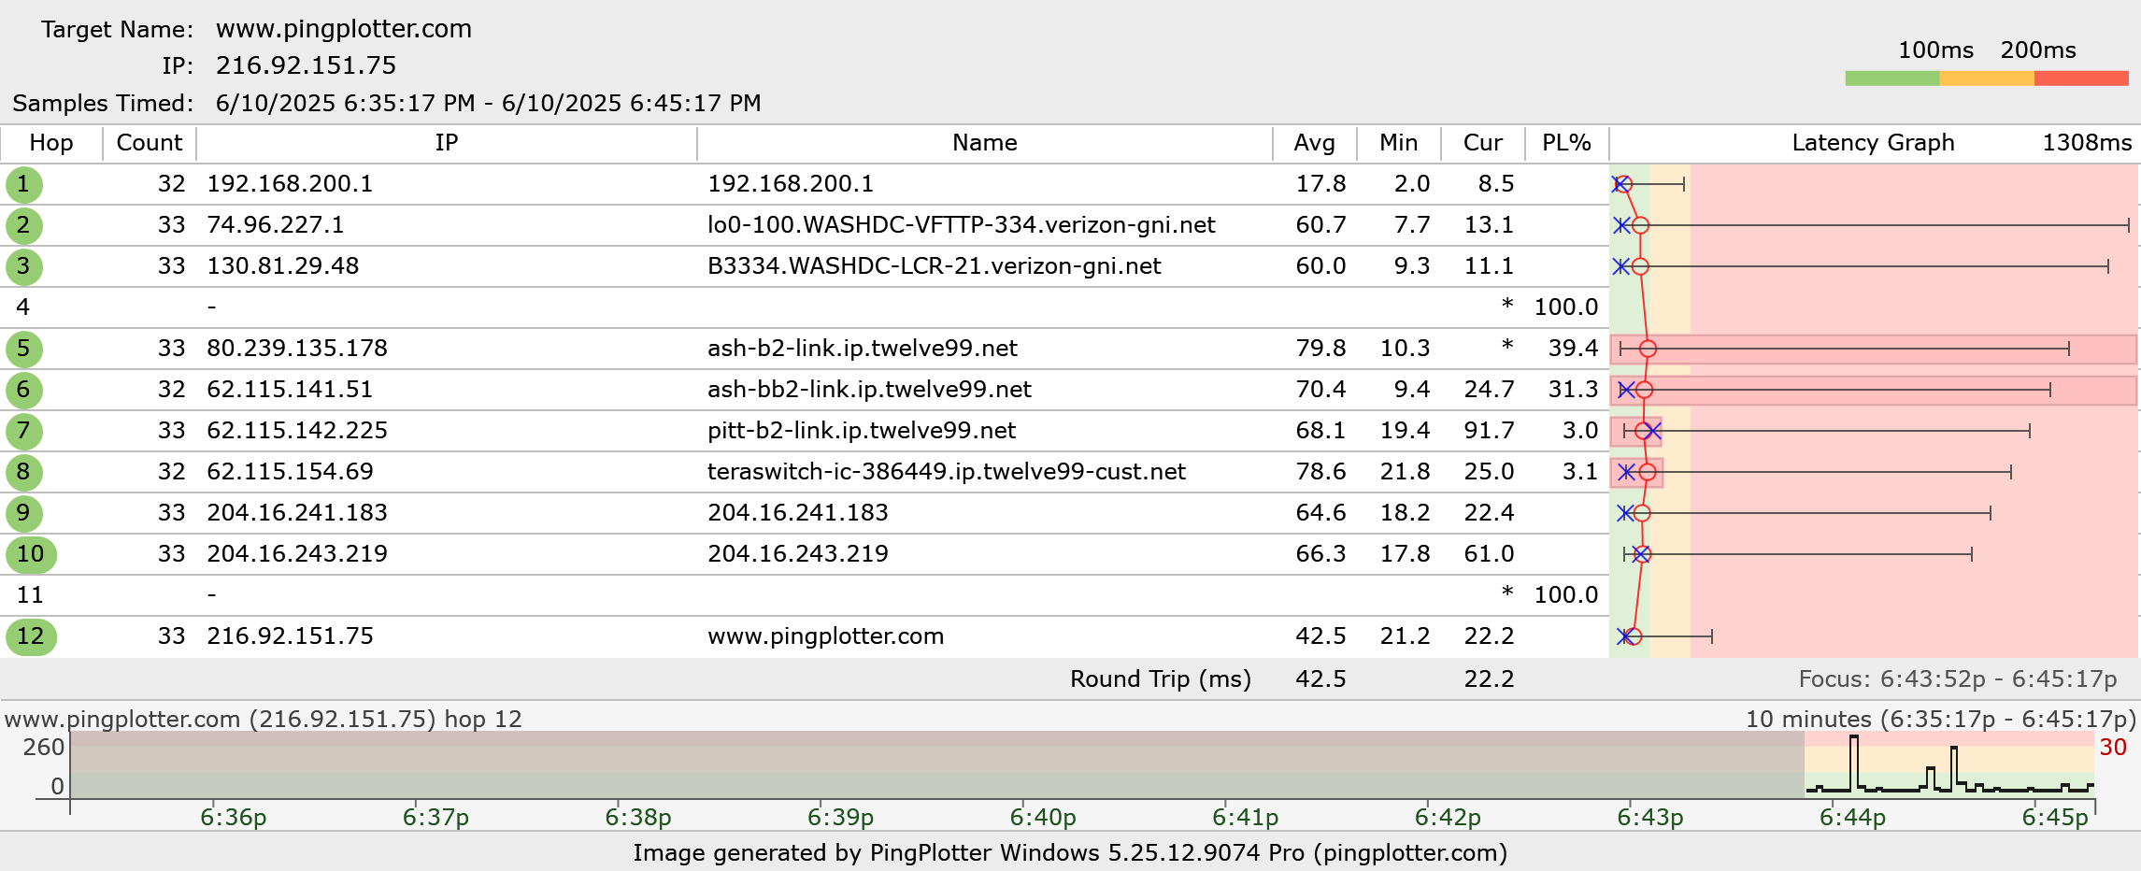Click the 204.16.241.183 IP cell
2141x871 pixels.
point(297,513)
